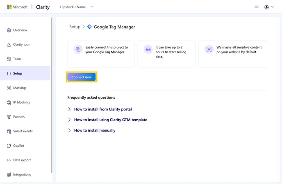
Task: Select the Setup sidebar item
Action: 25,73
